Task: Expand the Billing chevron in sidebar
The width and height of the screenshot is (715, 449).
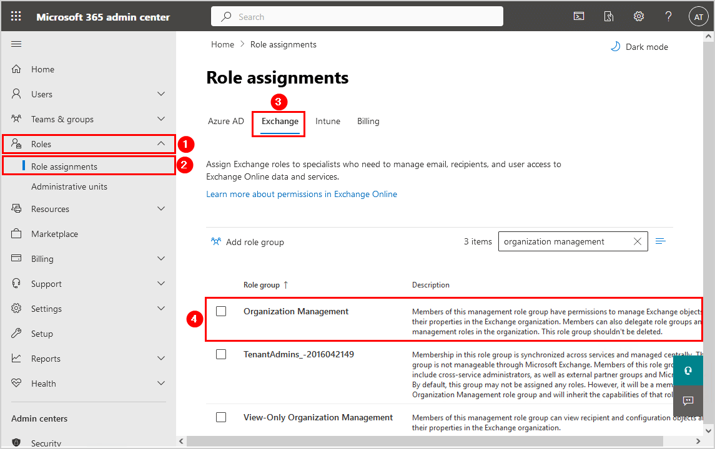Action: 161,259
